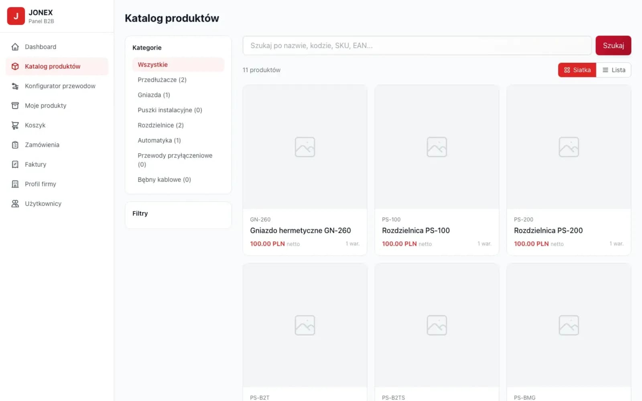Viewport: 642px width, 401px height.
Task: Click the list icon in Lista button
Action: click(605, 70)
